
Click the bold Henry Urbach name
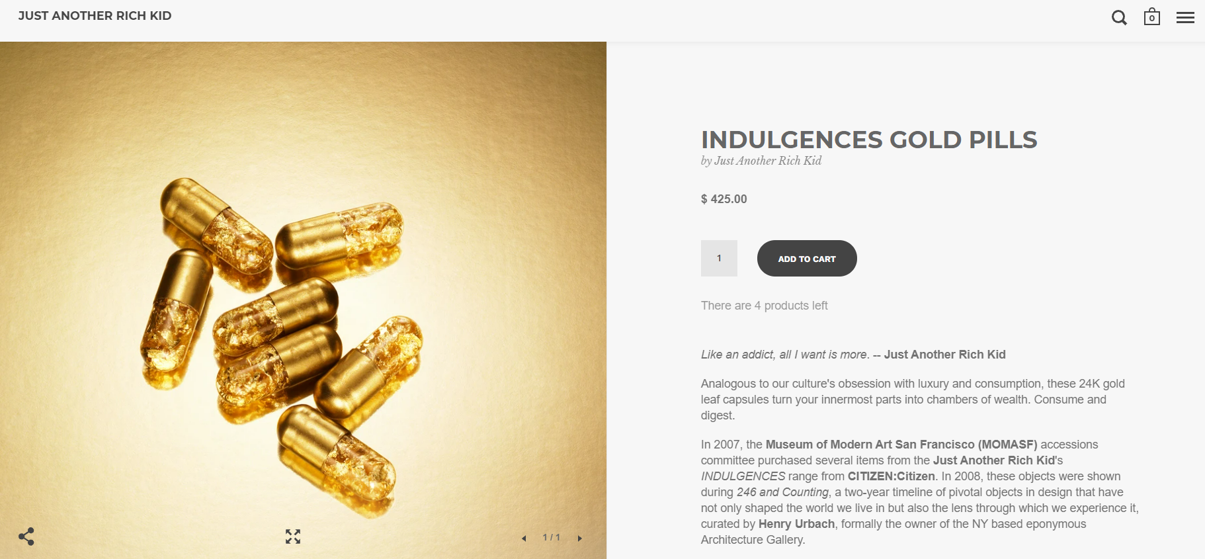(x=796, y=524)
